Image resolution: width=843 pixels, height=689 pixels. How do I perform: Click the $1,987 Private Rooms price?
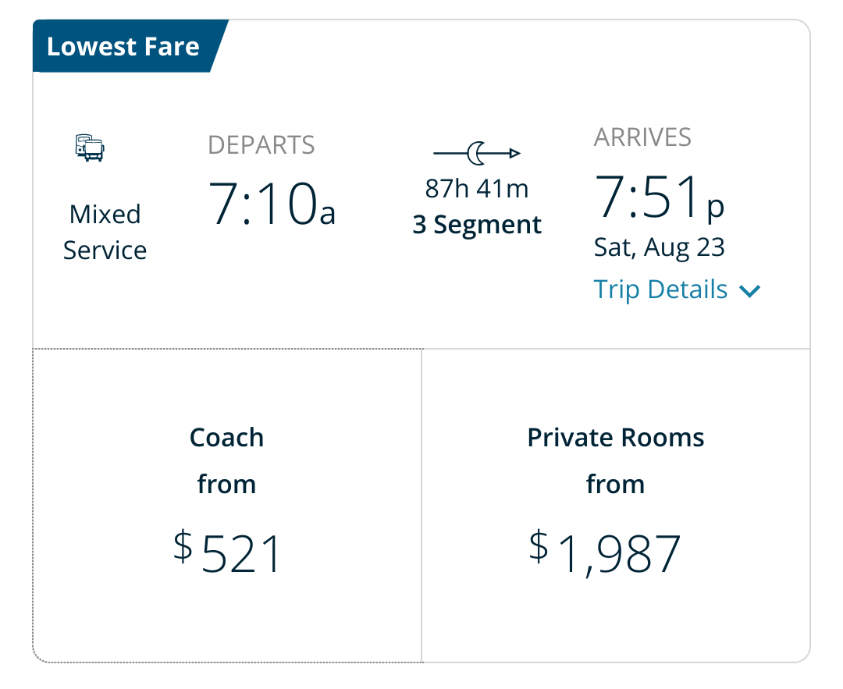click(620, 553)
